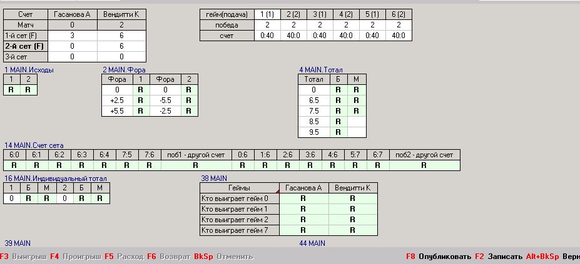Click the 3-й сет row label
Viewport: 580px width, 264px height.
point(26,57)
